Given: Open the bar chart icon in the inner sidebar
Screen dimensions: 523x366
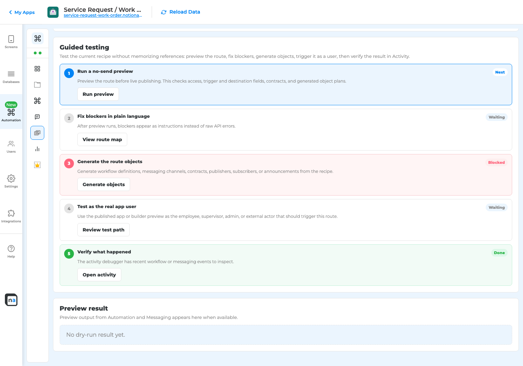Looking at the screenshot, I should [37, 149].
